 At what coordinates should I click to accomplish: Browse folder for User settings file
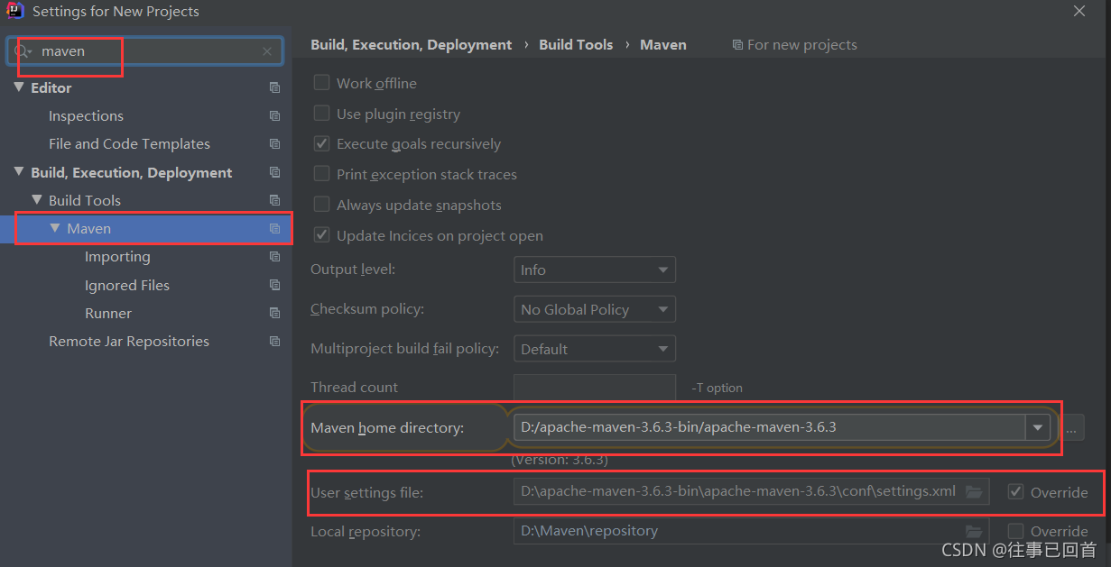point(974,491)
